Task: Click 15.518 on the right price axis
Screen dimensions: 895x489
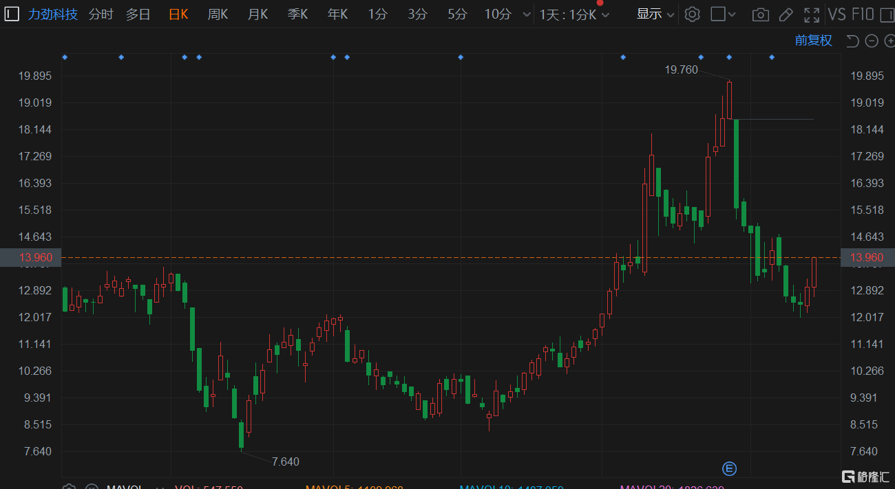Action: pyautogui.click(x=867, y=210)
